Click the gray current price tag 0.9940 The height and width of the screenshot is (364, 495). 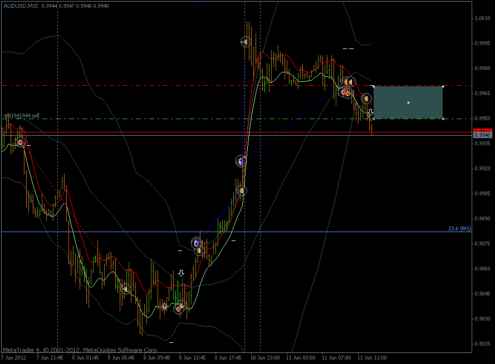(x=482, y=135)
